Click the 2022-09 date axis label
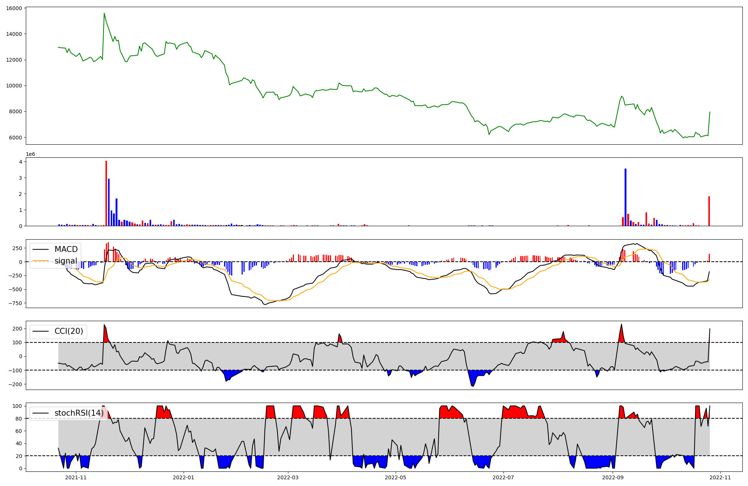The image size is (748, 486). tap(613, 477)
